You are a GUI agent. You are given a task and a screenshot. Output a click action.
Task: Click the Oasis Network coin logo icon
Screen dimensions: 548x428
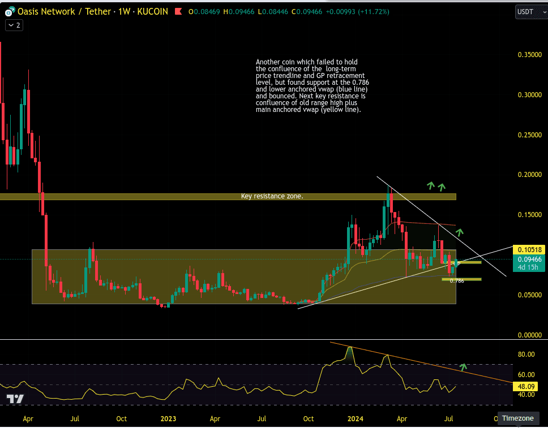(x=10, y=11)
